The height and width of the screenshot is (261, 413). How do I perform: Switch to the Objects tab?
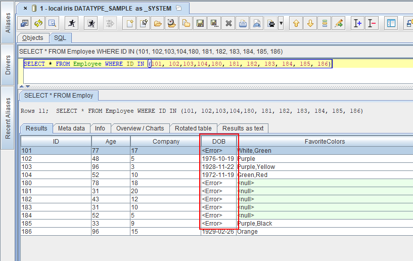[33, 38]
